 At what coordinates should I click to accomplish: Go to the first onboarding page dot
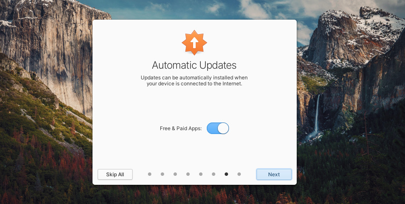point(150,174)
